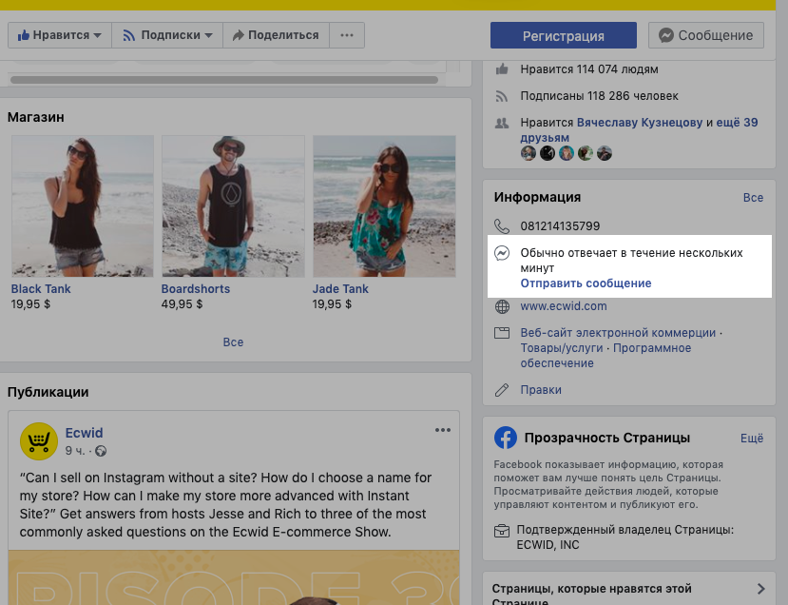Image resolution: width=788 pixels, height=605 pixels.
Task: Click Подтвержденный владелец Страницы: ECWID, INC text
Action: [x=625, y=537]
